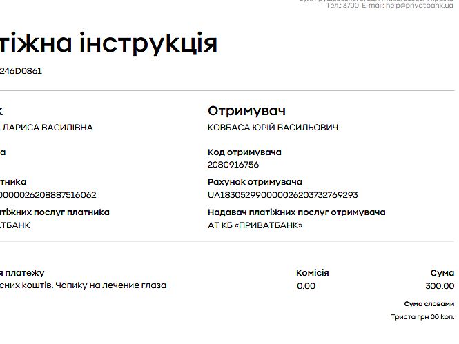Click the payment purpose description text
Image resolution: width=459 pixels, height=344 pixels.
(x=83, y=285)
